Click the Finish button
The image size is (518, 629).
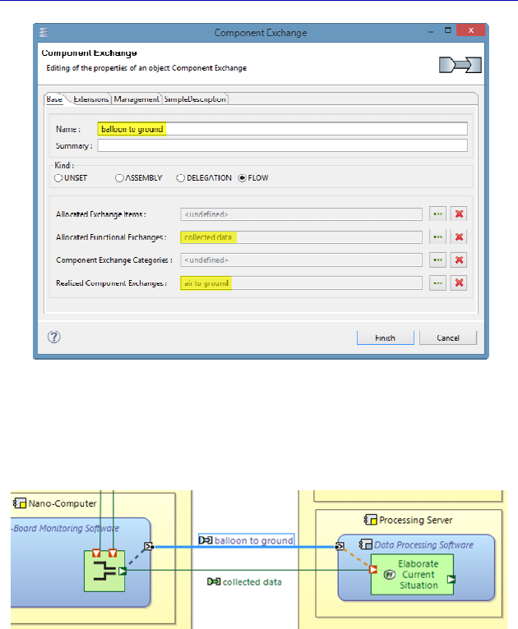[x=385, y=337]
